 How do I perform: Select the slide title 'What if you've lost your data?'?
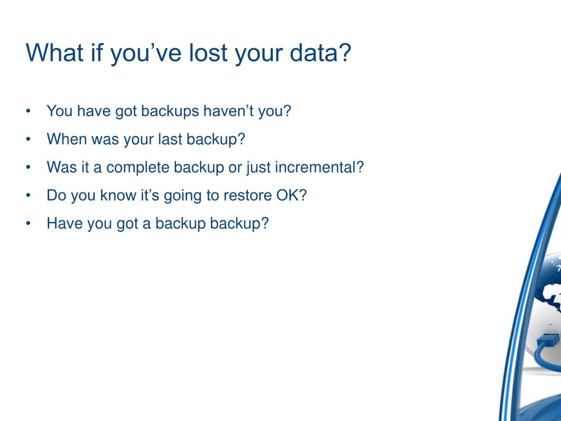[x=188, y=53]
